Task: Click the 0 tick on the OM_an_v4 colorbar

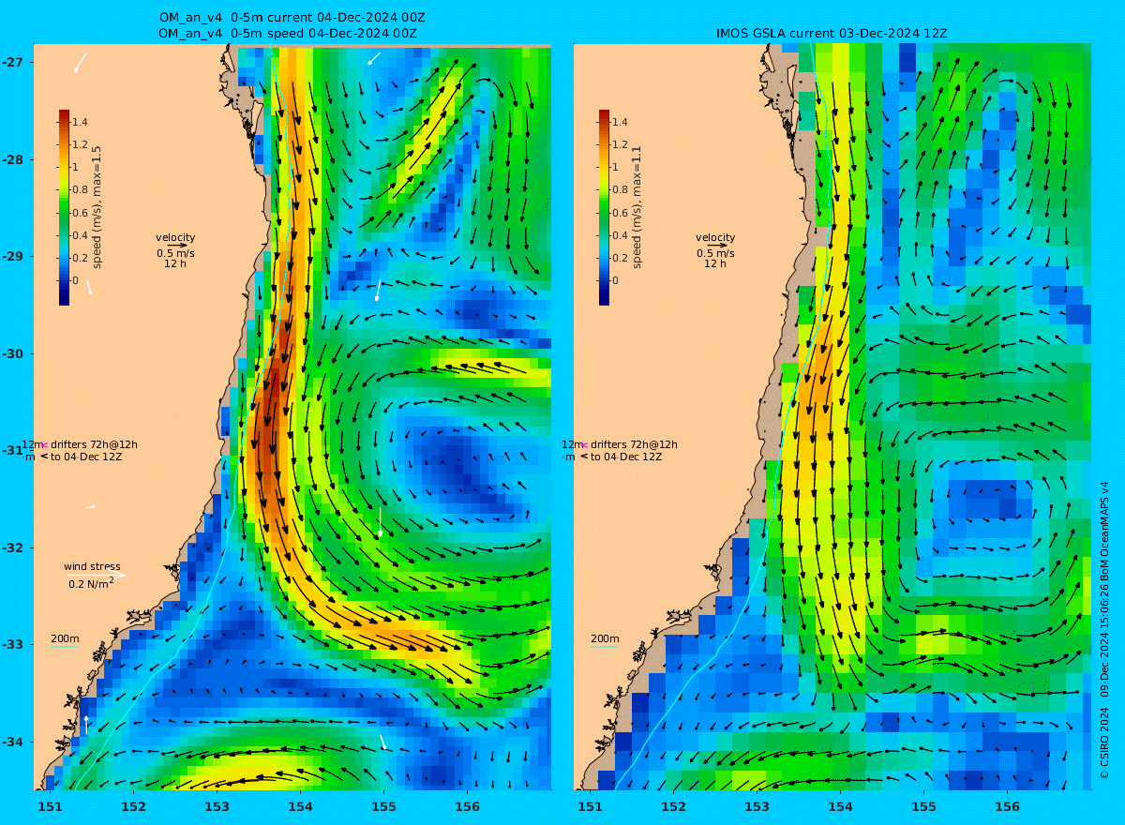Action: pyautogui.click(x=75, y=280)
